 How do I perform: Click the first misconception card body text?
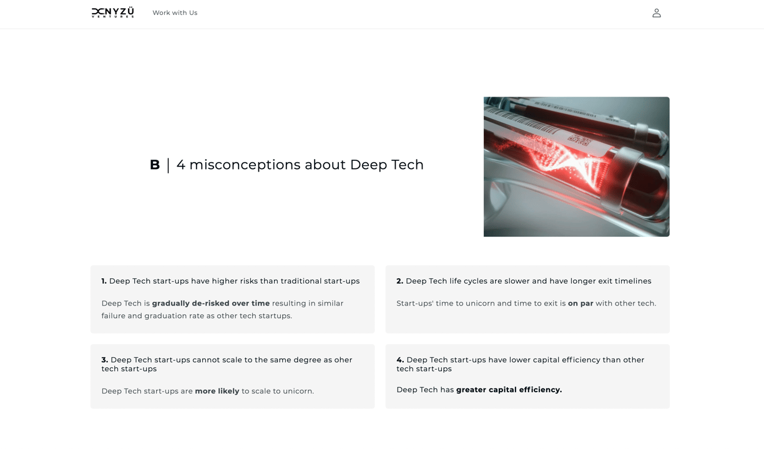coord(223,309)
